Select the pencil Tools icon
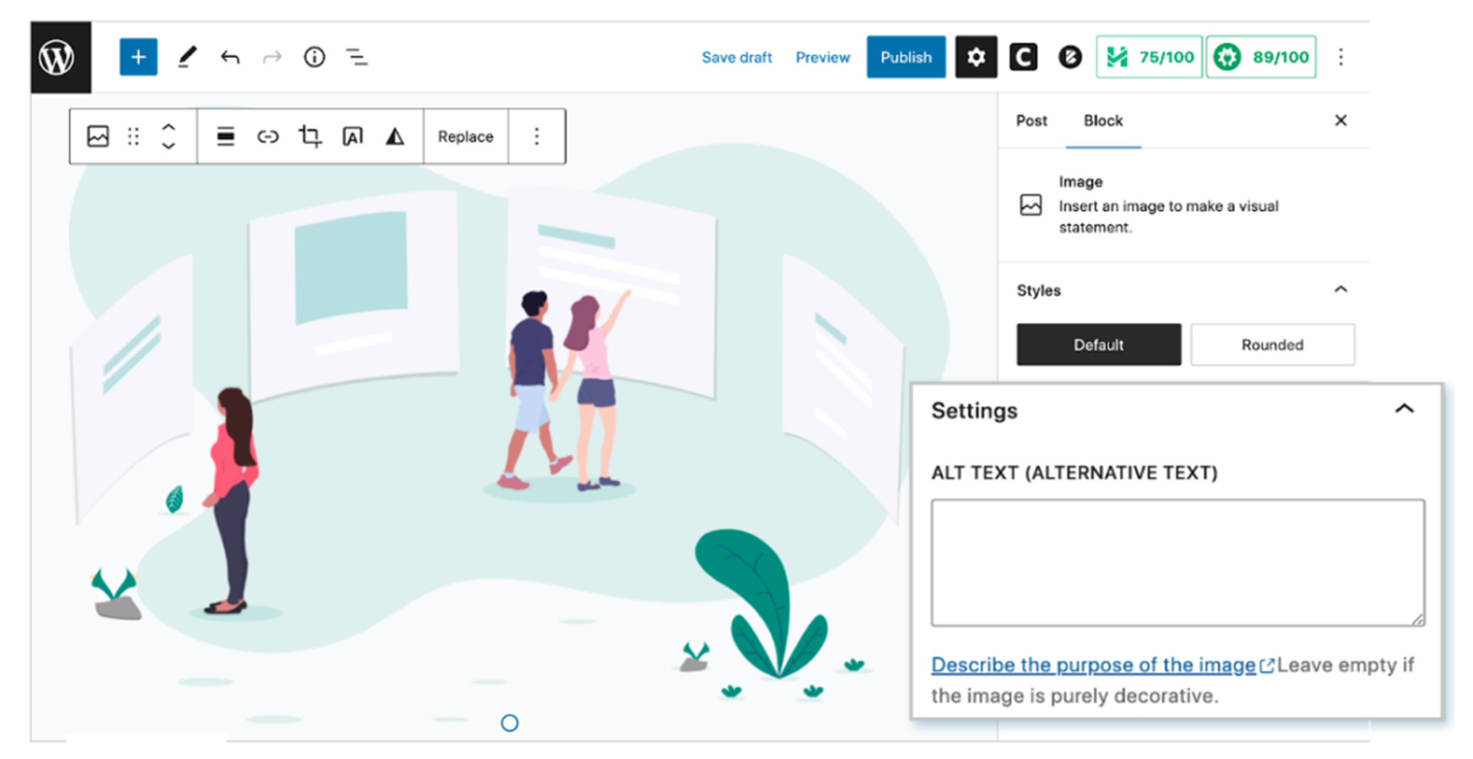Image resolution: width=1473 pixels, height=759 pixels. [187, 57]
